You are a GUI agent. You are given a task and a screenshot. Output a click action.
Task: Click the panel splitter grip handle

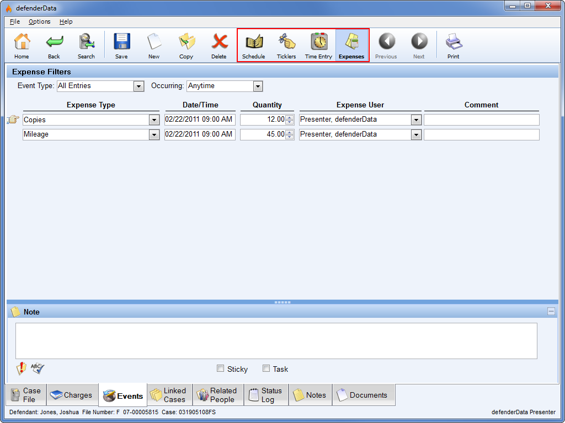pyautogui.click(x=282, y=302)
